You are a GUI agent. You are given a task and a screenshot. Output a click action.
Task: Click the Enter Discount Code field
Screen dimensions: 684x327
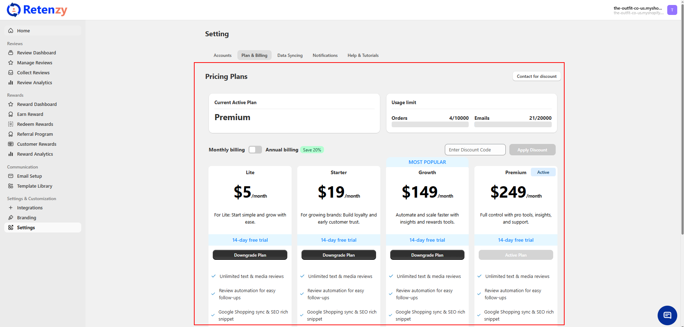point(475,150)
